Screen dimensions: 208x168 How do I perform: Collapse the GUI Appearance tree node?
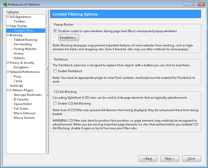(8, 17)
